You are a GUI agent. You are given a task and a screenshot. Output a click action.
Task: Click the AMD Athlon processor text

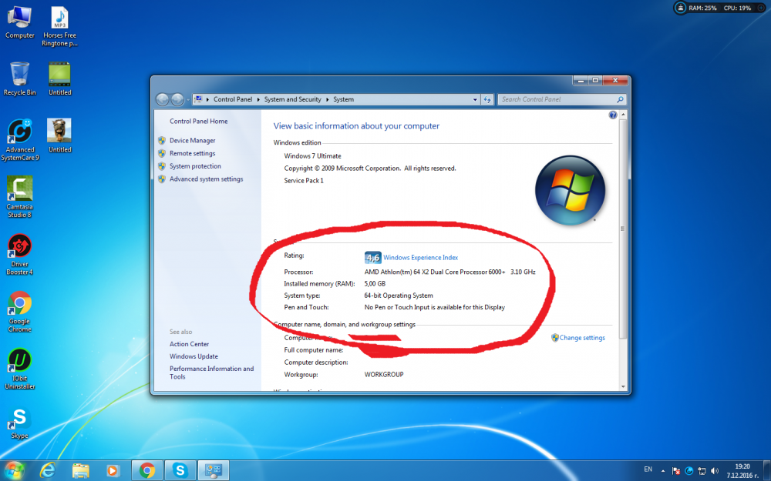coord(449,272)
